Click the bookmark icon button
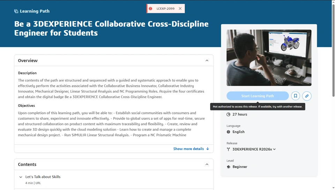 tap(296, 96)
